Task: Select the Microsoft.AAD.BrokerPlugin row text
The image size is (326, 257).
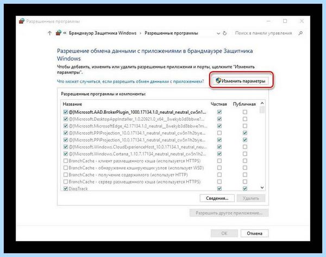Action: tap(137, 112)
